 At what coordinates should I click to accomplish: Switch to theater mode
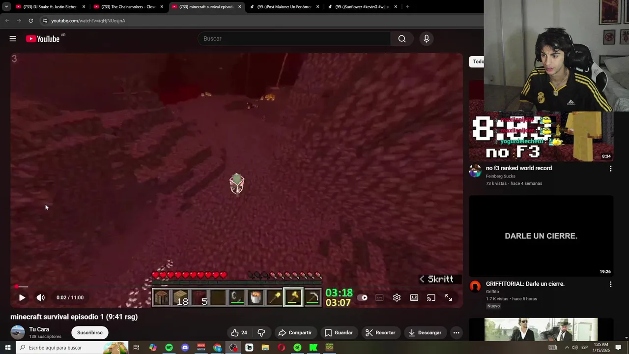414,297
